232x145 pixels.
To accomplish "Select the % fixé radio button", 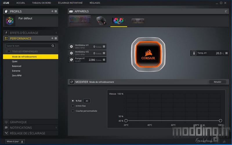I will (73, 101).
